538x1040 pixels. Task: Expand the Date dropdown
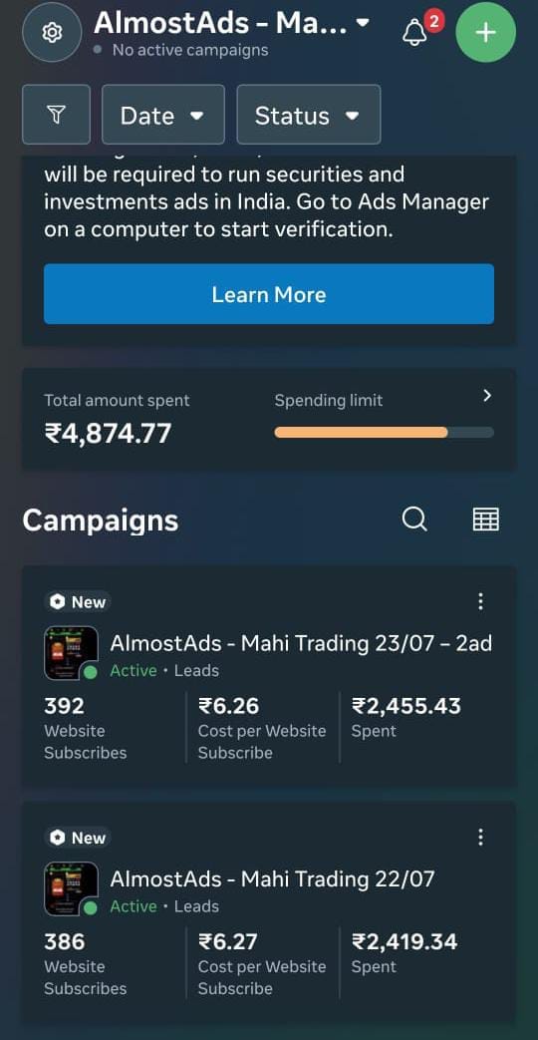point(163,115)
